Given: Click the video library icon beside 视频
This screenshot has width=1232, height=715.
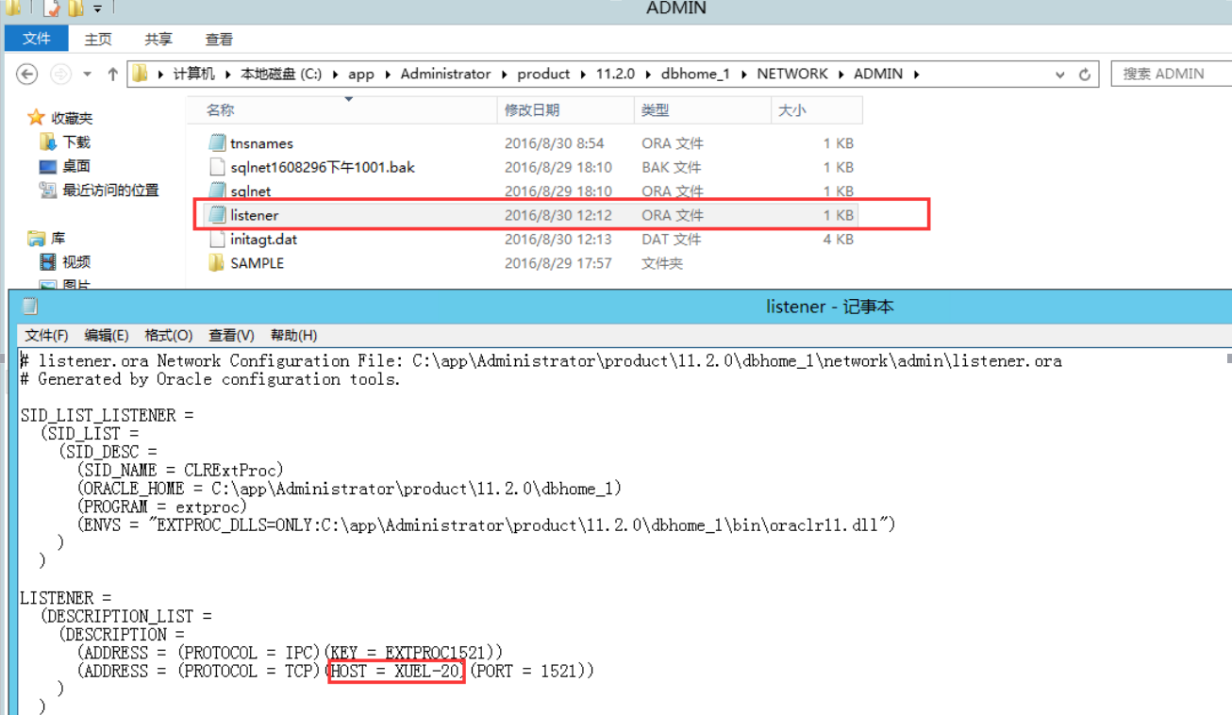Looking at the screenshot, I should pos(48,262).
